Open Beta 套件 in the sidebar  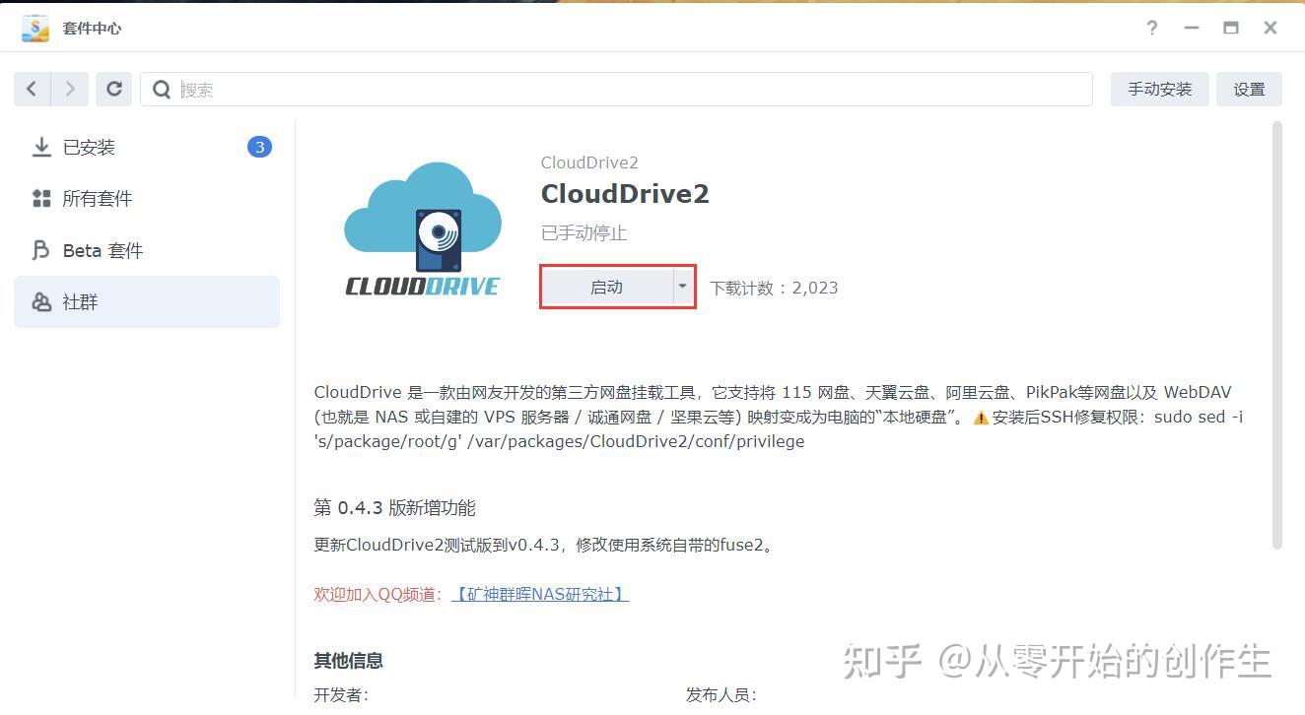[147, 250]
